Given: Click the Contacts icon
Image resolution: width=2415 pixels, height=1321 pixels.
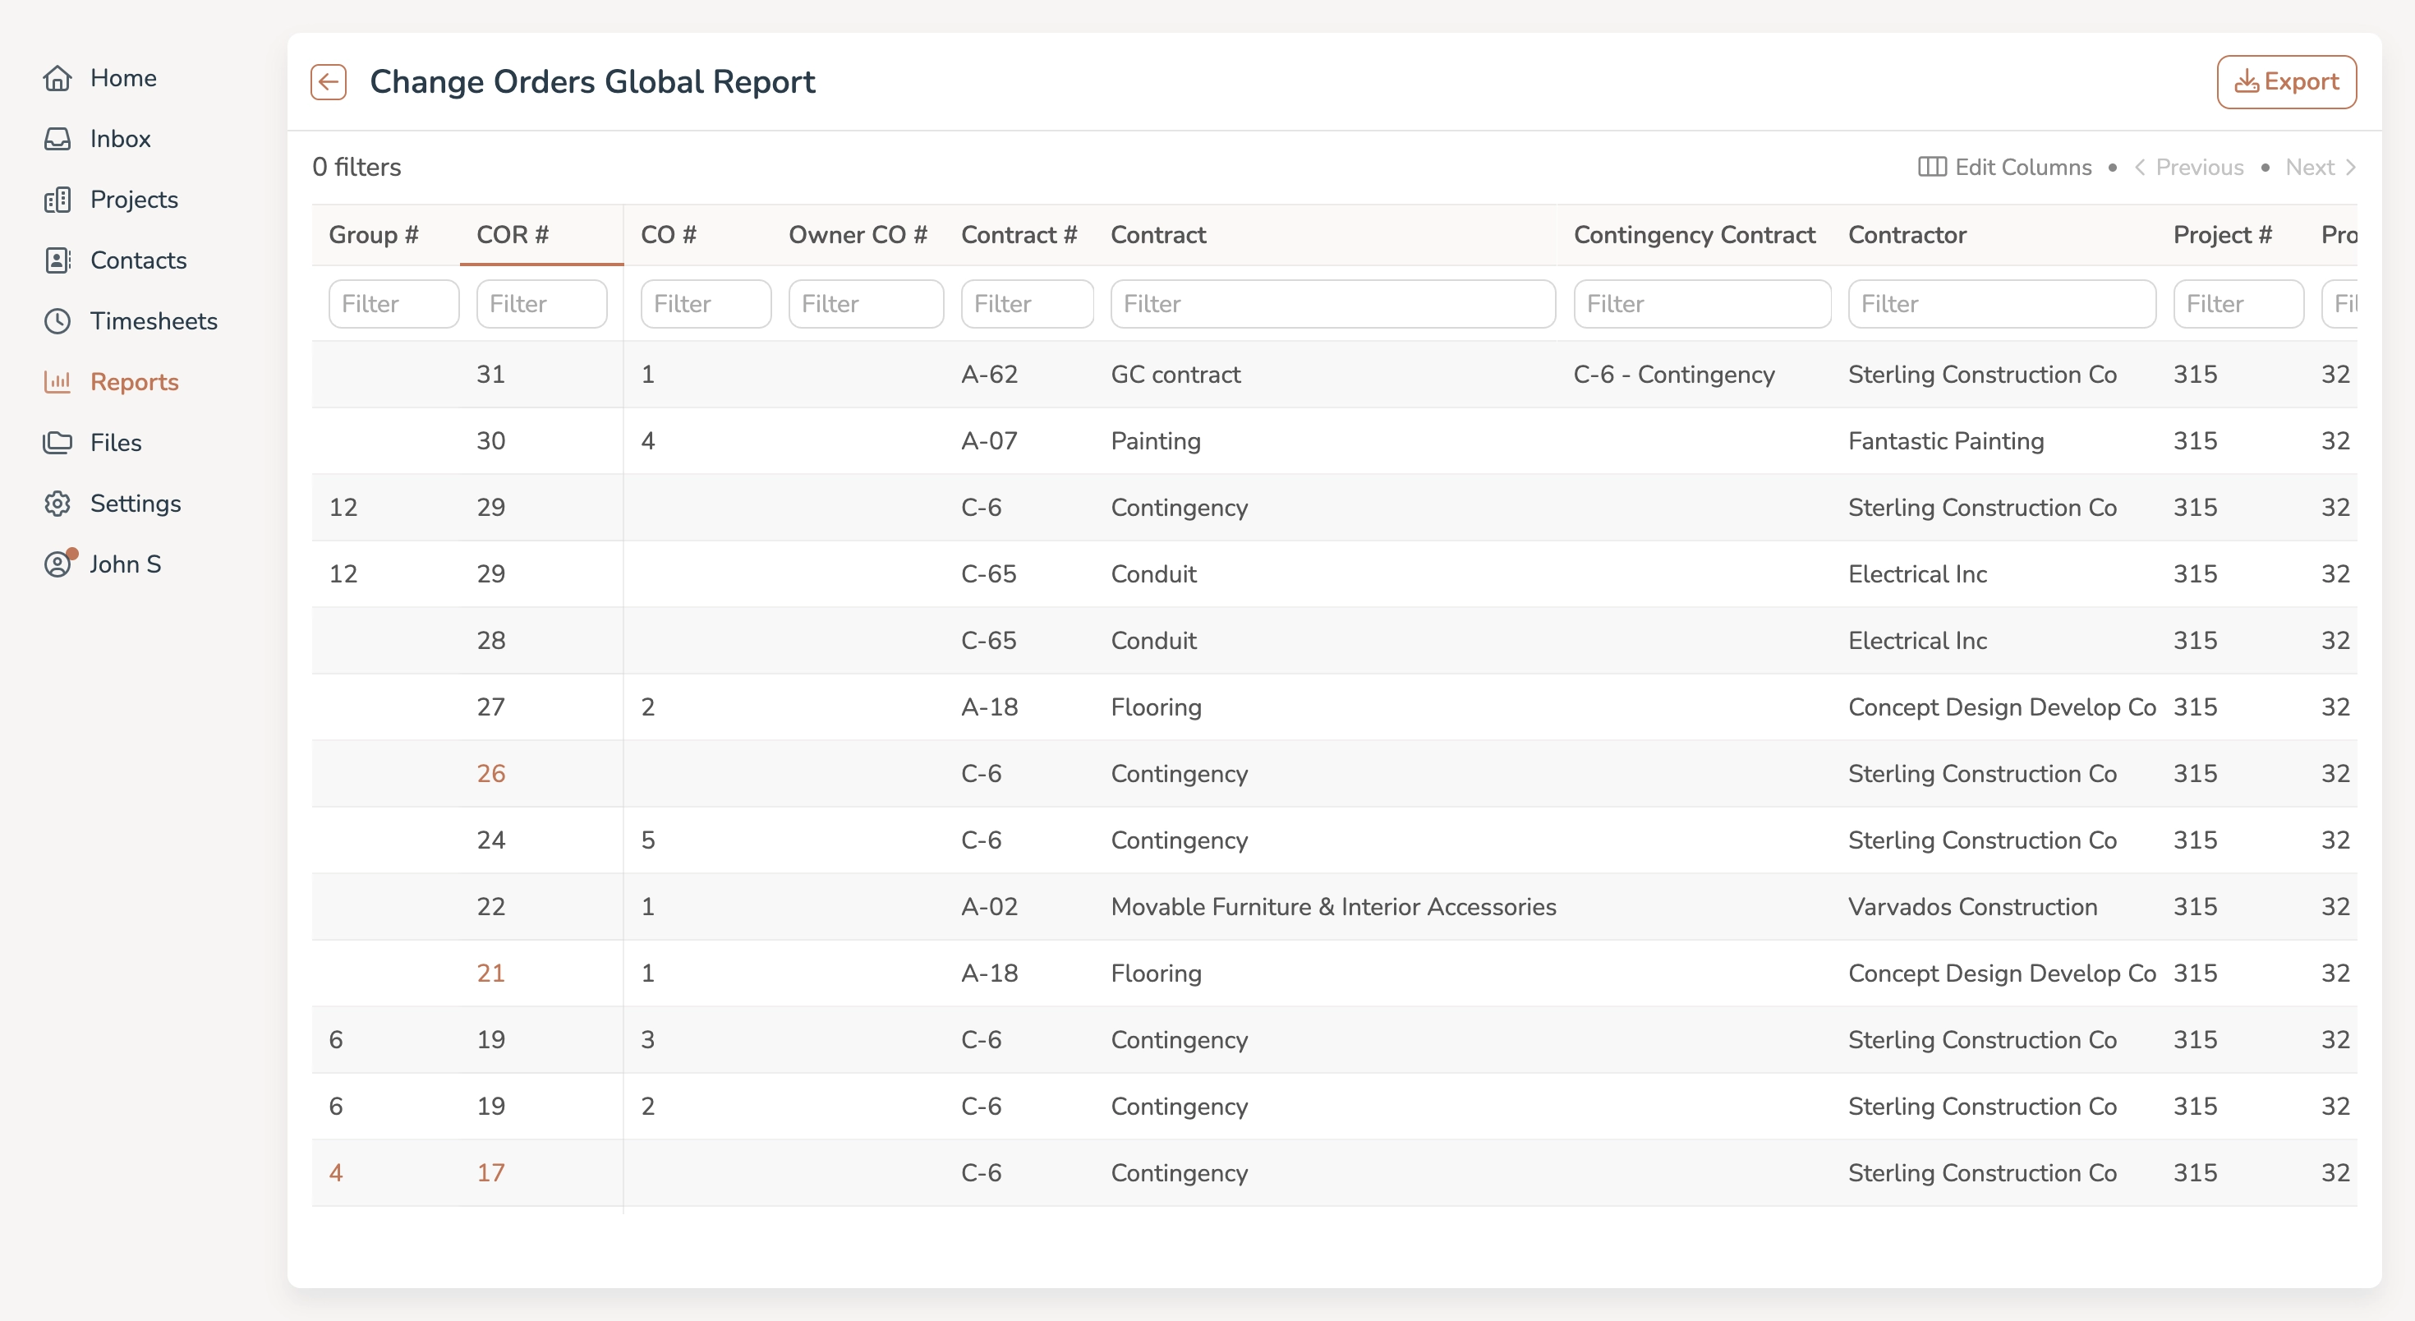Looking at the screenshot, I should [x=58, y=260].
